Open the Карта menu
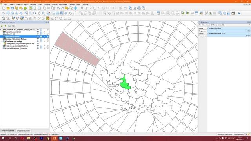The image size is (251, 141). pos(26,4)
